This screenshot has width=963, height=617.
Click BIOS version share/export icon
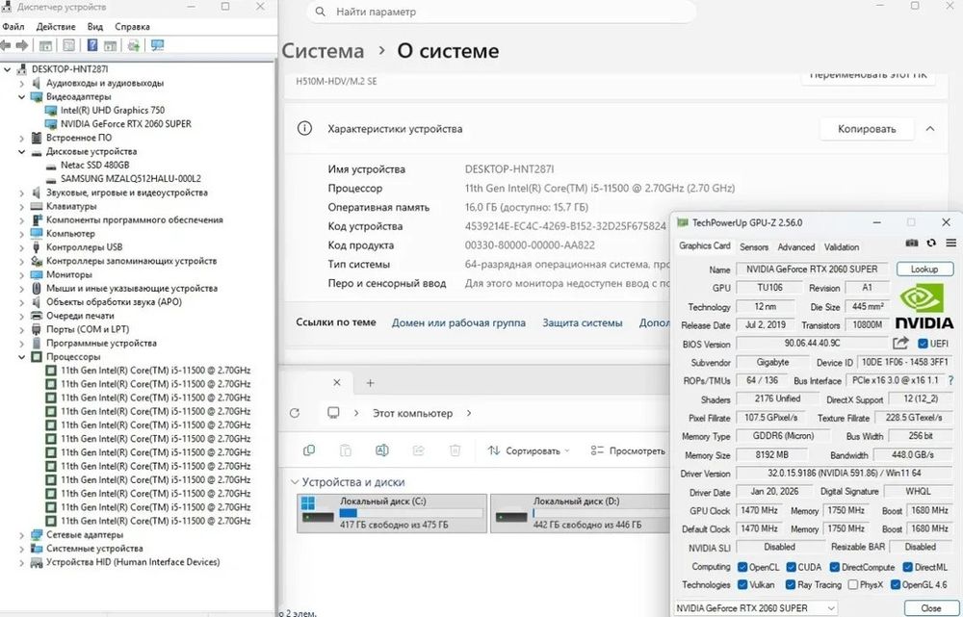pos(900,344)
